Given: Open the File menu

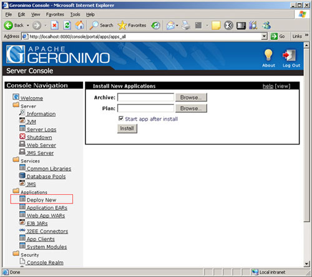Looking at the screenshot, I should point(9,14).
